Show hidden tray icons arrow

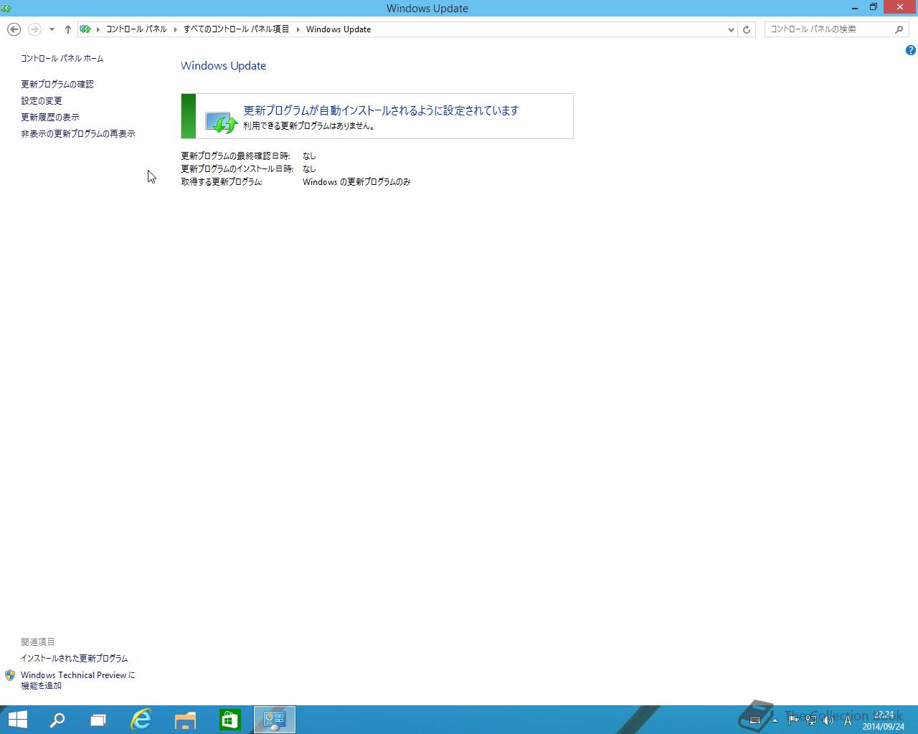775,720
